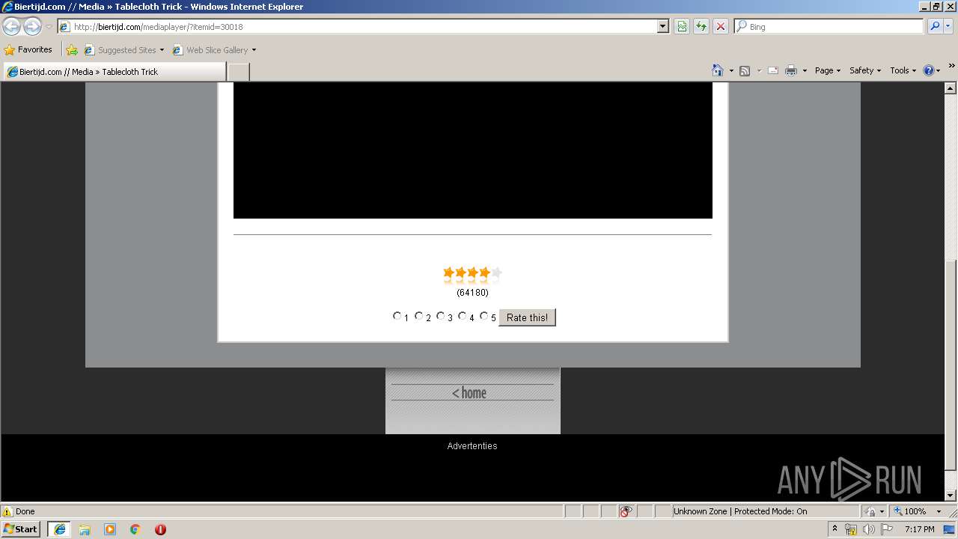
Task: Show hidden tray icons arrow
Action: pyautogui.click(x=835, y=529)
